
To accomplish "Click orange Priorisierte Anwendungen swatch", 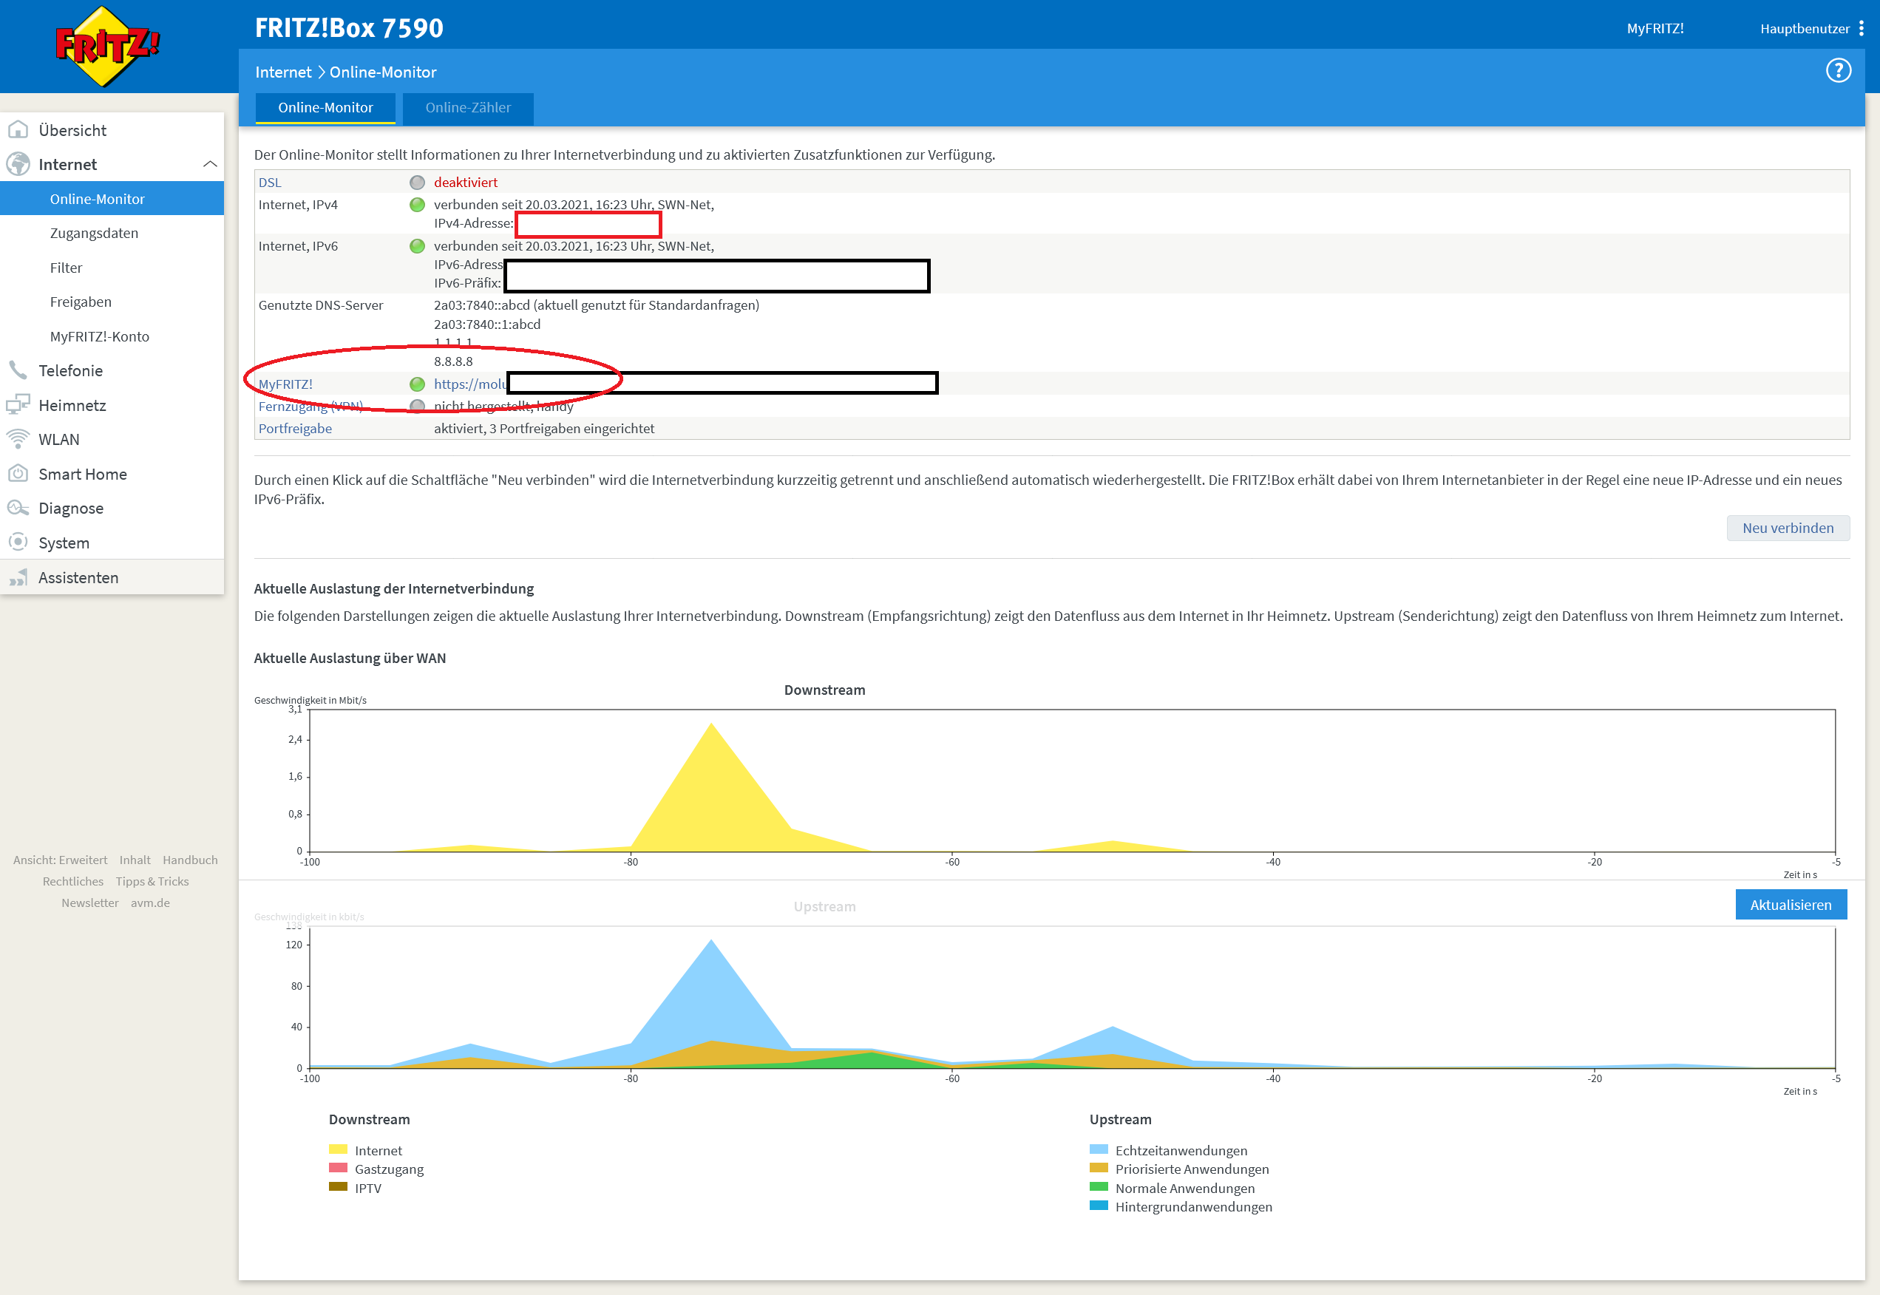I will pyautogui.click(x=1099, y=1168).
